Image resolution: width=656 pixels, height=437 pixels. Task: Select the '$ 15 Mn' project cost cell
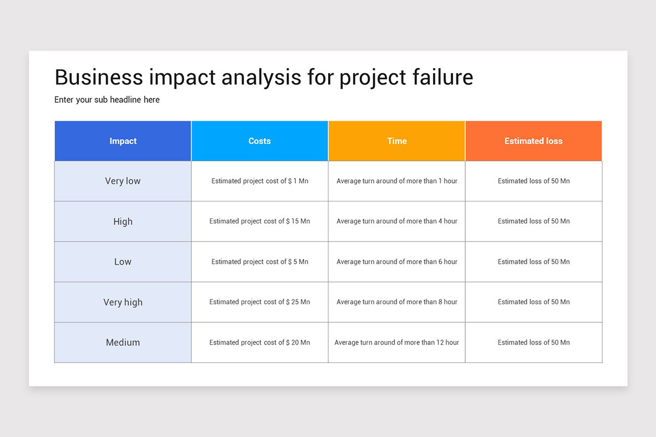pos(260,222)
